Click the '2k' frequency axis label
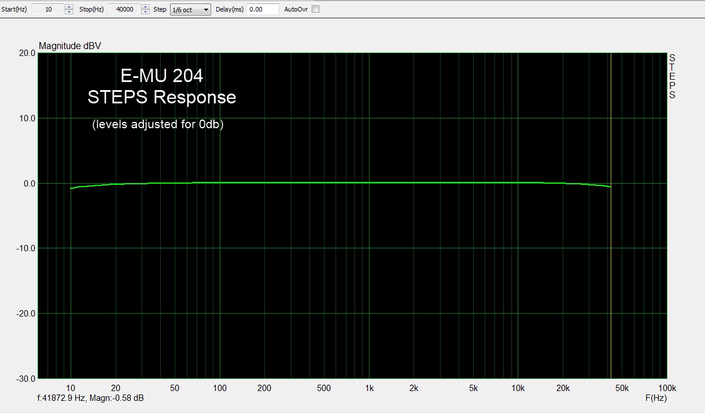The height and width of the screenshot is (413, 705). pyautogui.click(x=414, y=388)
